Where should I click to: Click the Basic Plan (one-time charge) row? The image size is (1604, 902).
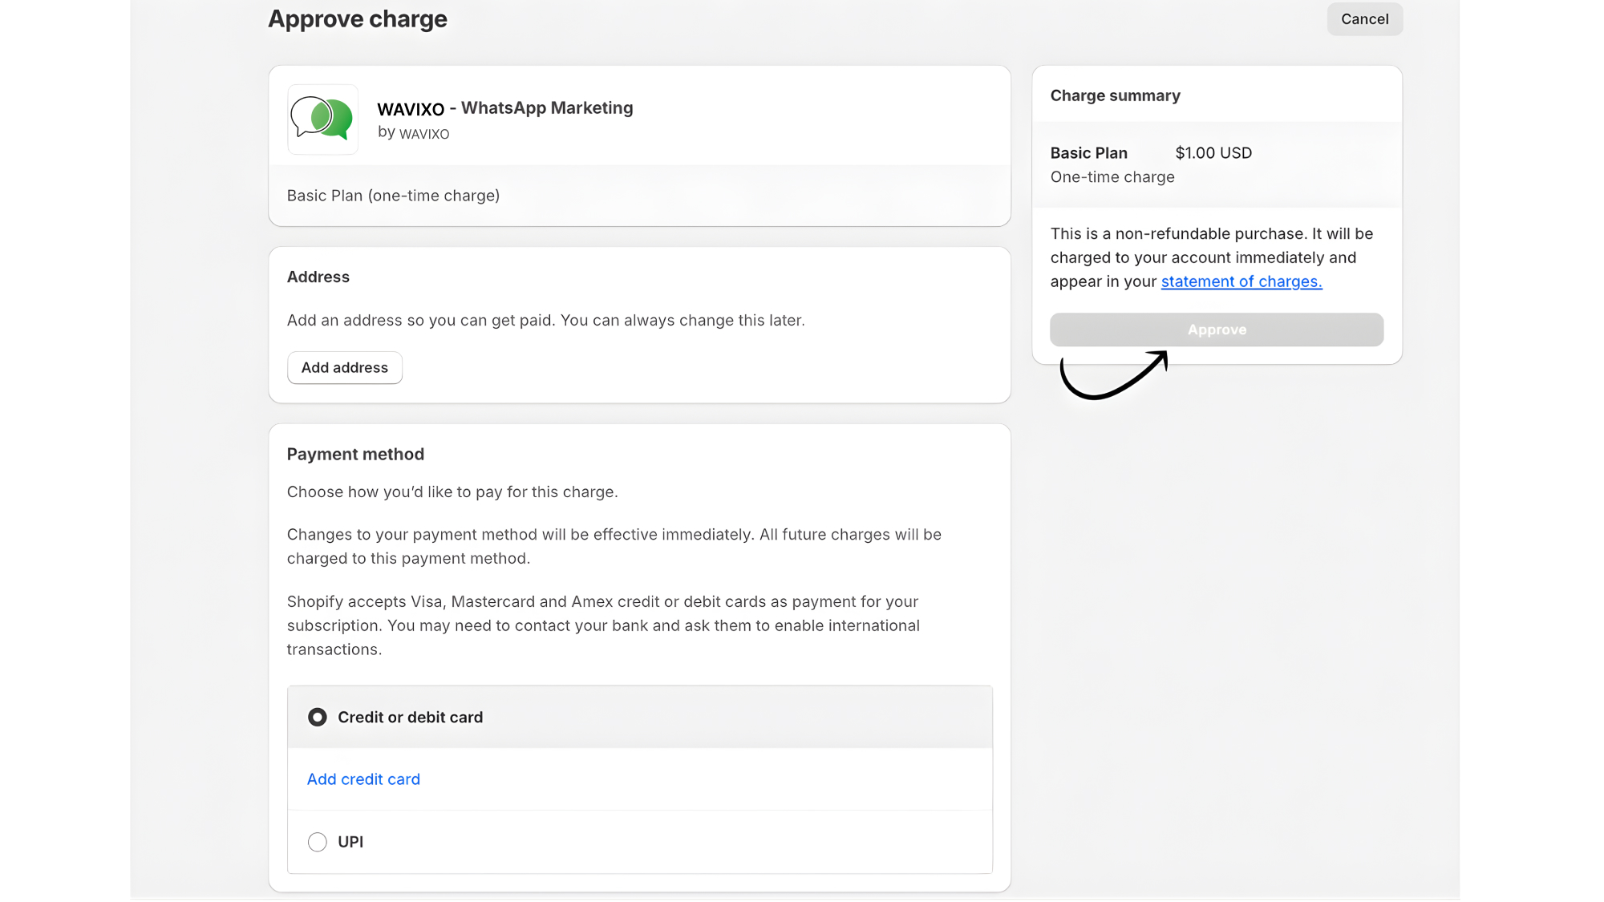393,196
